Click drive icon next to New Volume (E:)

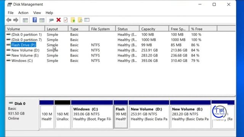point(8,55)
